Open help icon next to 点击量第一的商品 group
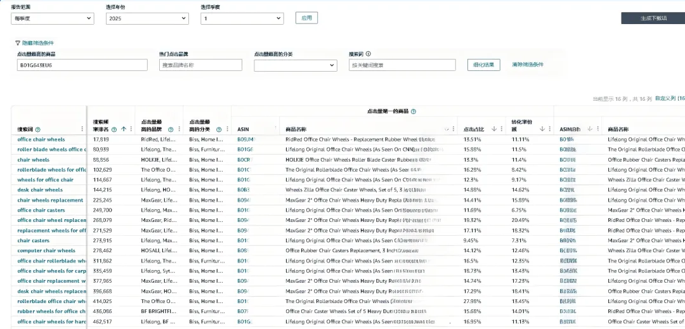 [x=414, y=112]
